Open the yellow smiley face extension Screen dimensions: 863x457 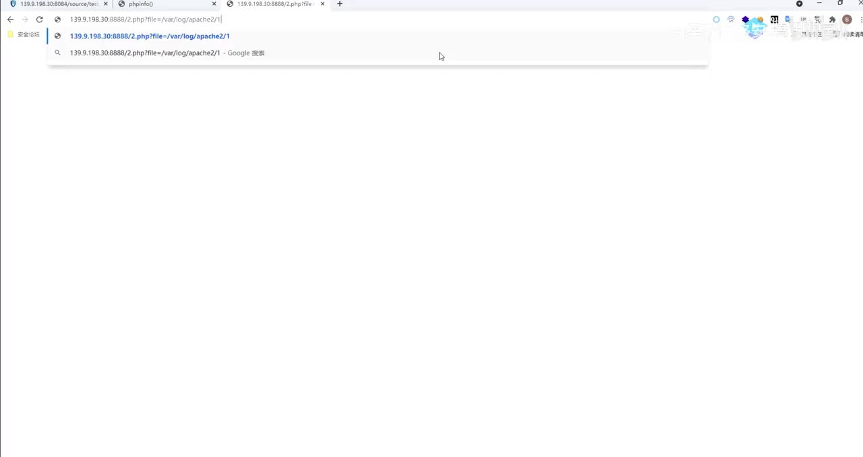point(760,20)
